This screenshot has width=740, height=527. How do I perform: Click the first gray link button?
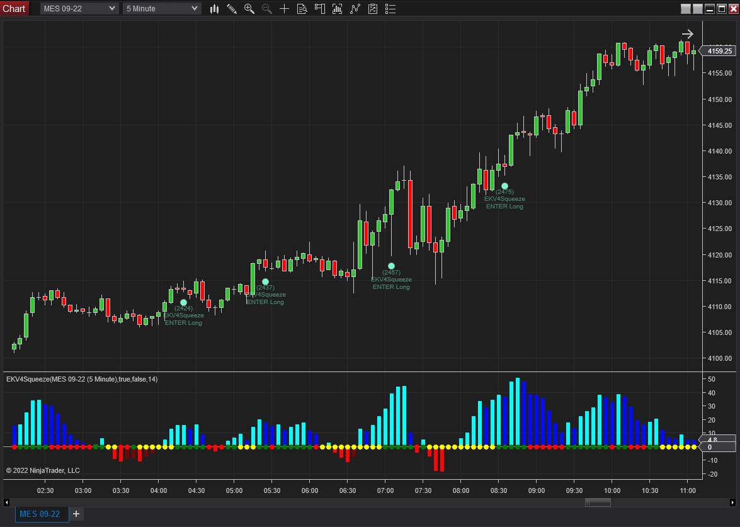pyautogui.click(x=686, y=8)
